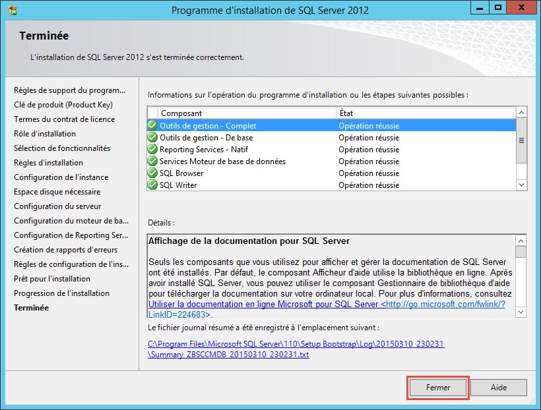Click the component list scrollbar thumb
Image resolution: width=541 pixels, height=410 pixels.
(x=522, y=140)
